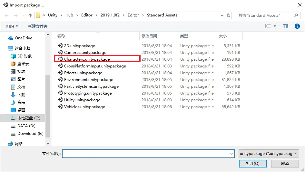Click the Standard Assets breadcrumb segment

click(x=162, y=15)
